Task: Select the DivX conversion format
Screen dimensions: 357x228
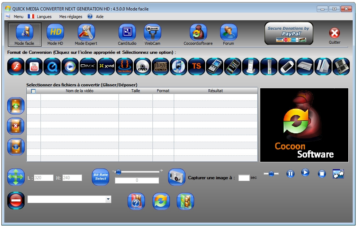Action: pos(88,66)
